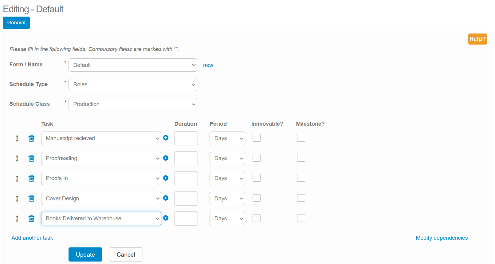Viewport: 495px width, 264px height.
Task: Click the reorder handle for Cover Design row
Action: [17, 199]
